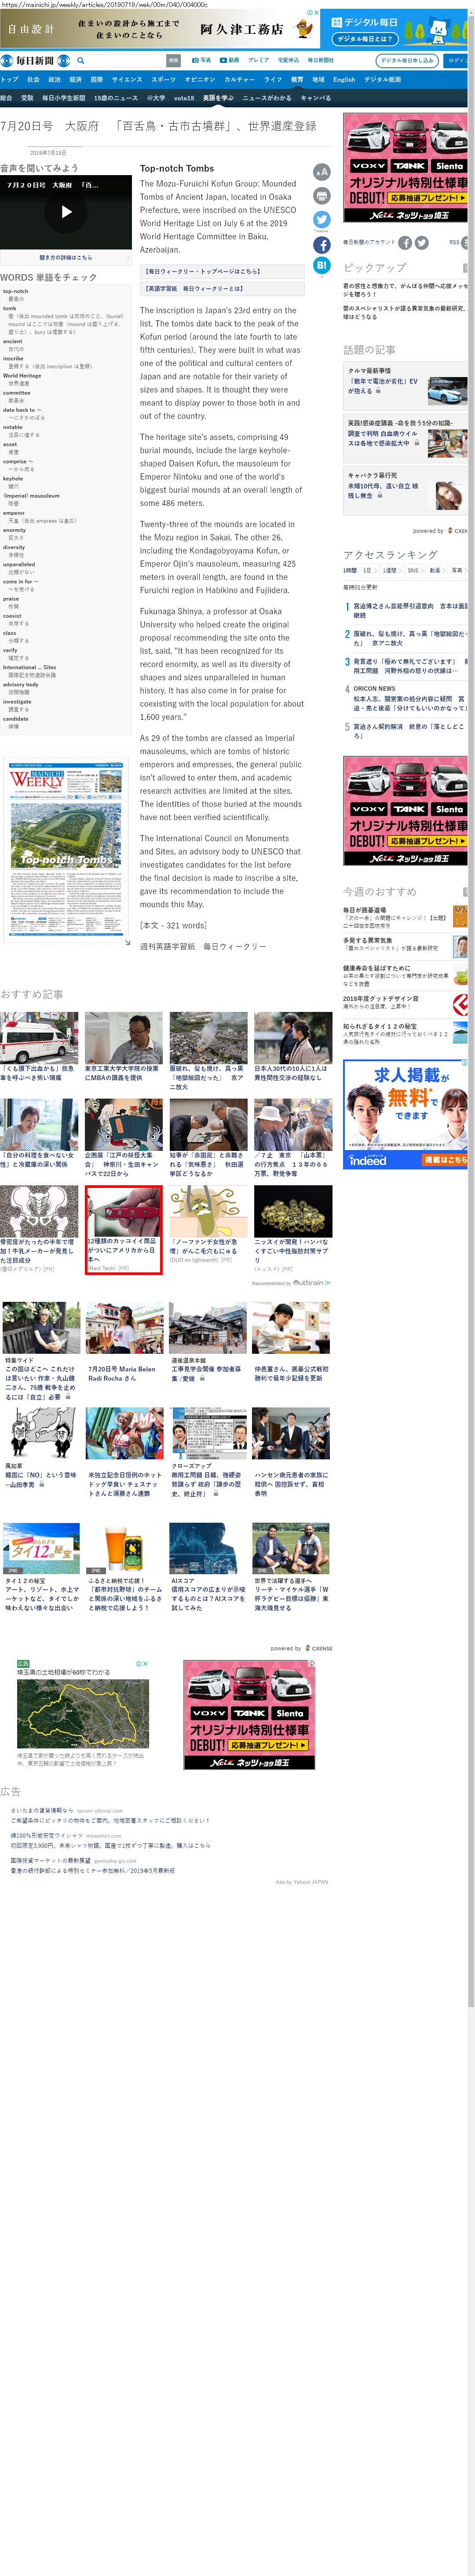Screen dimensions: 475x2576
Task: Open the 12種類のカッコイイ商品 sponsored card
Action: pos(123,1230)
